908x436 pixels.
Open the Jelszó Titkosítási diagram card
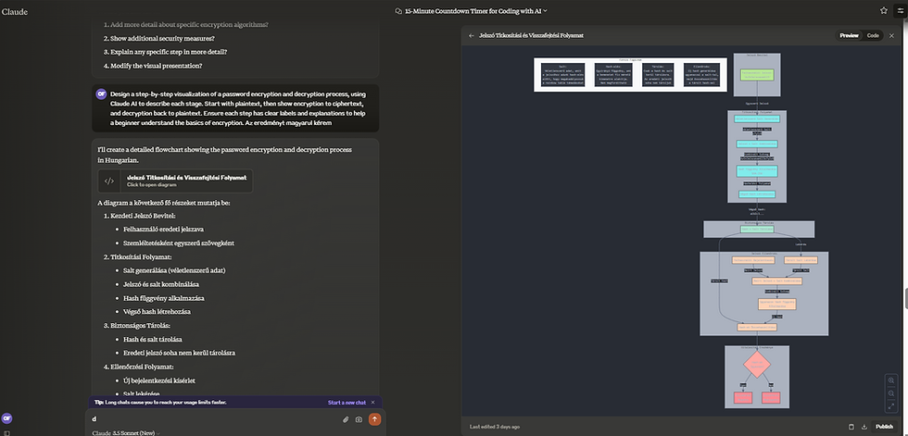[x=175, y=181]
